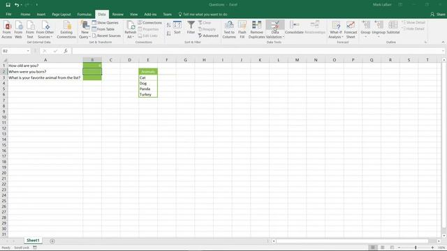
Task: Select the green 'Animals' header cell
Action: (148, 72)
